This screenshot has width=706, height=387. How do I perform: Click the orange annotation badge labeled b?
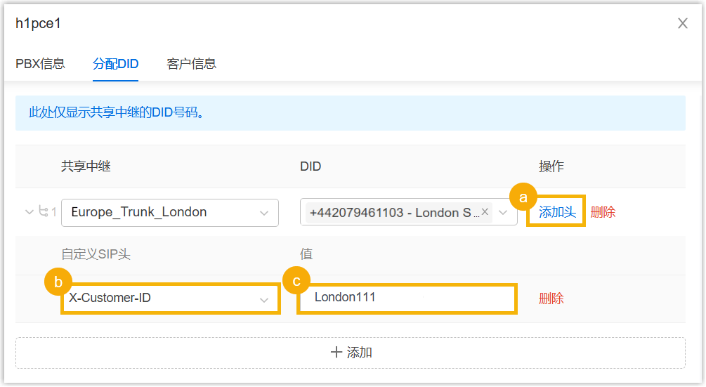[58, 282]
